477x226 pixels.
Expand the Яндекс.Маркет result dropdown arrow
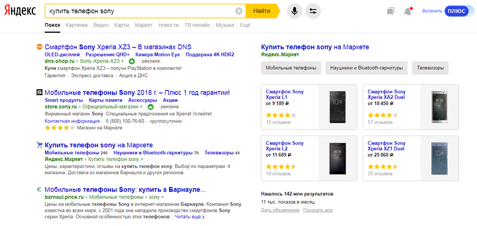click(x=142, y=159)
